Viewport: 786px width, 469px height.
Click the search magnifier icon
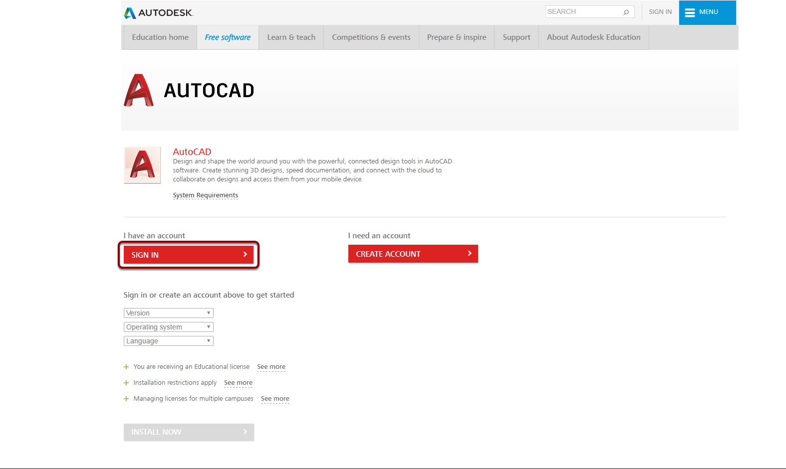[626, 12]
